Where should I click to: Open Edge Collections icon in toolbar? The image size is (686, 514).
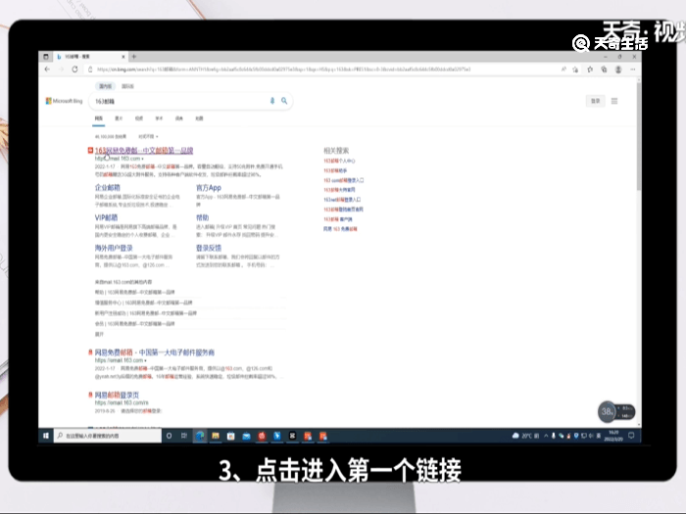pyautogui.click(x=604, y=70)
